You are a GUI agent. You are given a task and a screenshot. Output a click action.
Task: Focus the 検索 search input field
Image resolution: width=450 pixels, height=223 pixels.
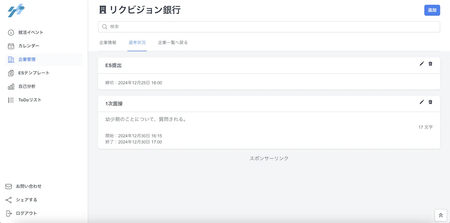(x=269, y=27)
